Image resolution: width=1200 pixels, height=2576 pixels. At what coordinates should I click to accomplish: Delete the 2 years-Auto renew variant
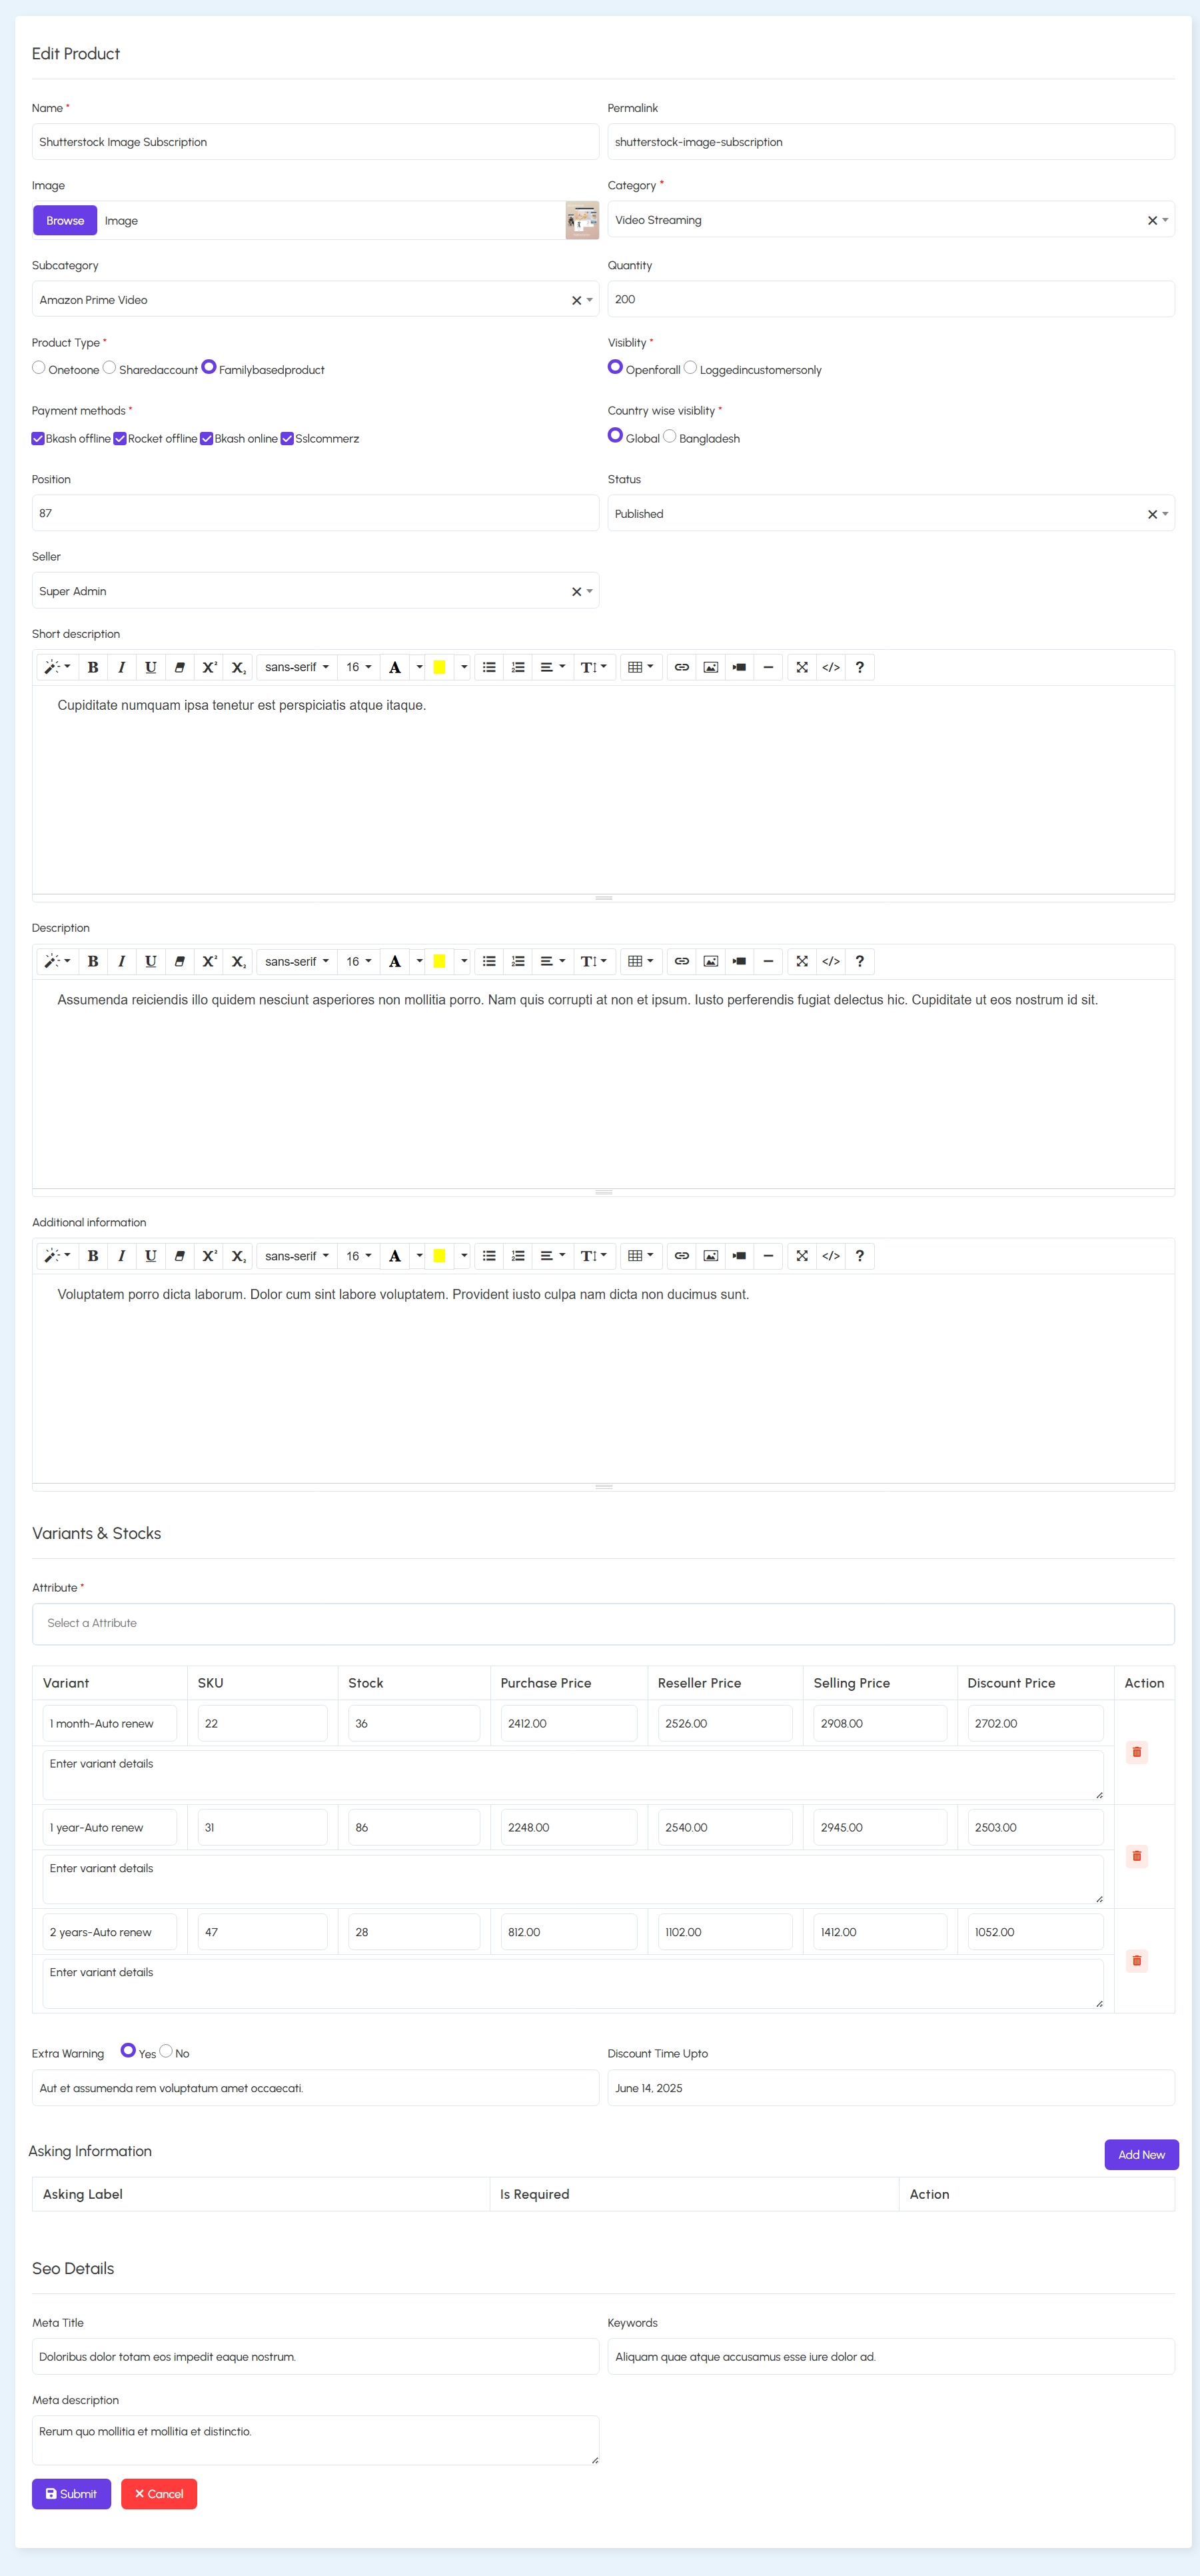pyautogui.click(x=1136, y=1960)
